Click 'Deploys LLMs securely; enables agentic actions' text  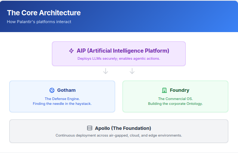(x=119, y=59)
